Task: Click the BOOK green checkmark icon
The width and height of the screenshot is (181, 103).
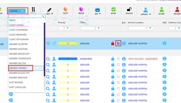Action: click(113, 9)
